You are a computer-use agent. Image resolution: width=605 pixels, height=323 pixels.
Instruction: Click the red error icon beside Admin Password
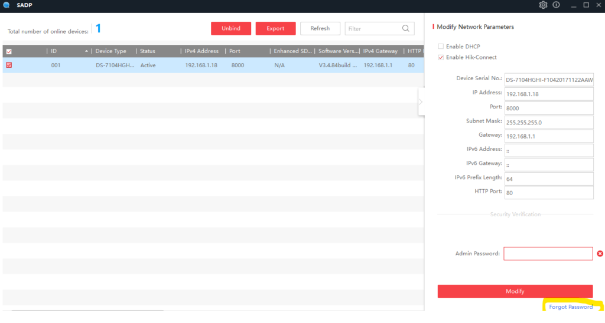pyautogui.click(x=600, y=253)
